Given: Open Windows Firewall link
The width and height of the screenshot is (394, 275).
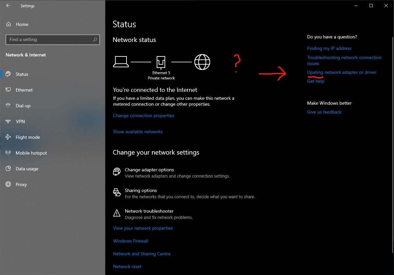Looking at the screenshot, I should [130, 241].
